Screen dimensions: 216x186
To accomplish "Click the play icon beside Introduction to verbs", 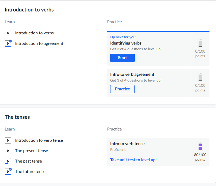I will 8,33.
